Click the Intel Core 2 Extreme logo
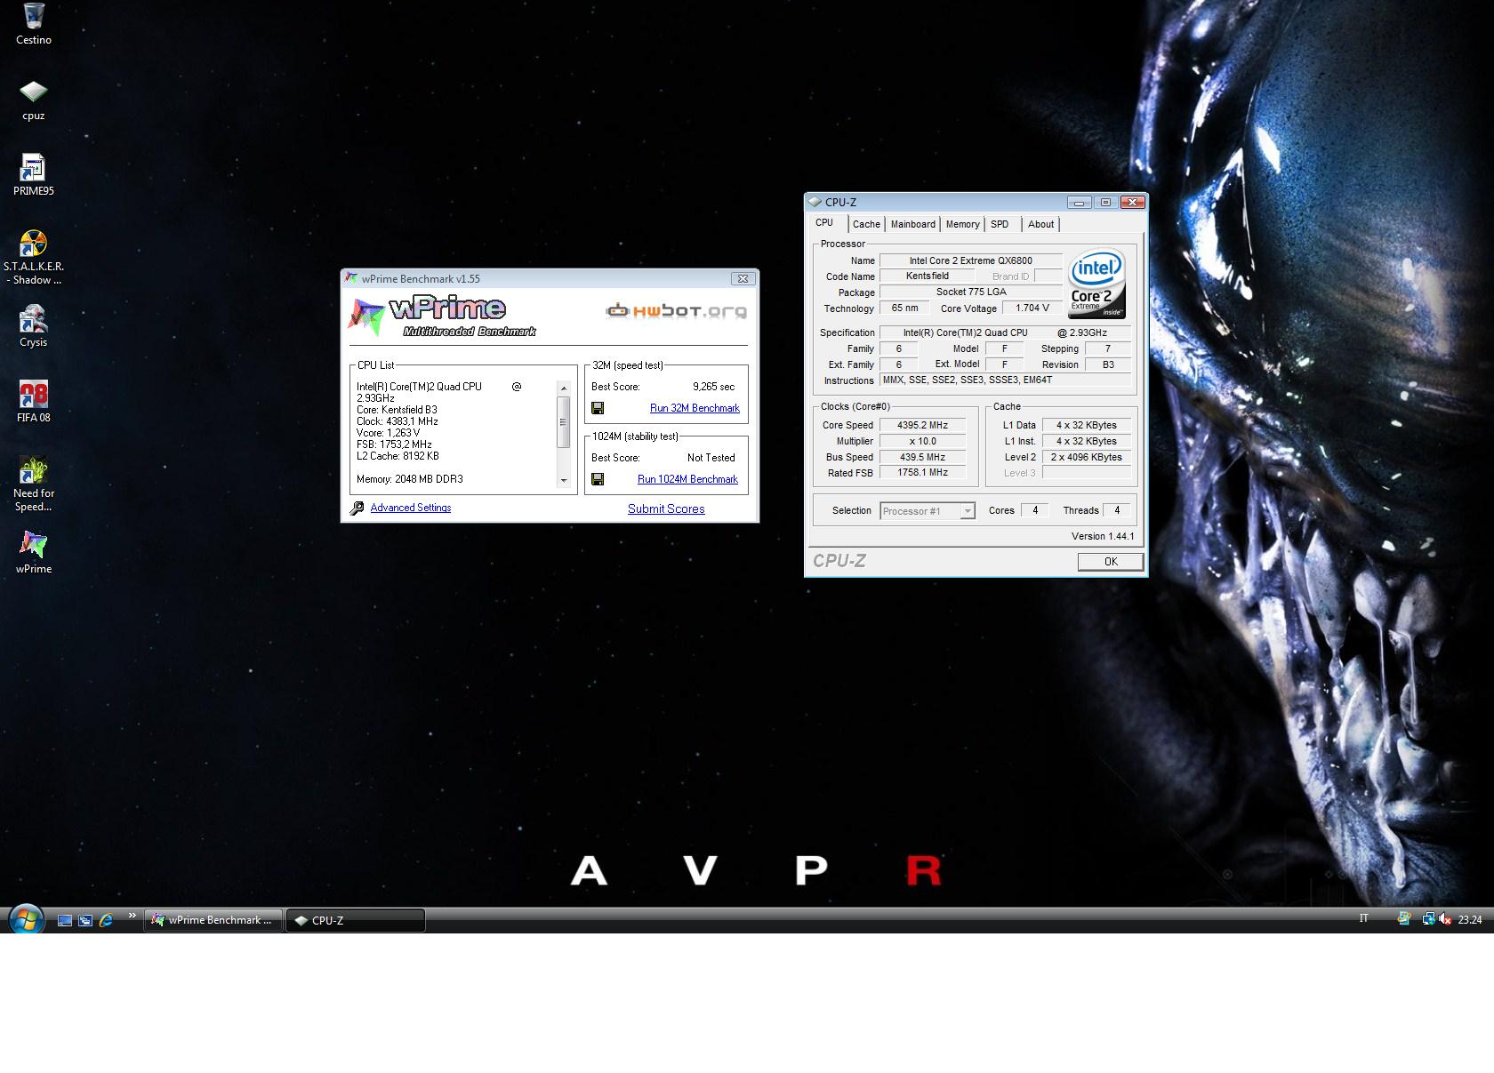Screen dimensions: 1494x1073 click(1096, 284)
